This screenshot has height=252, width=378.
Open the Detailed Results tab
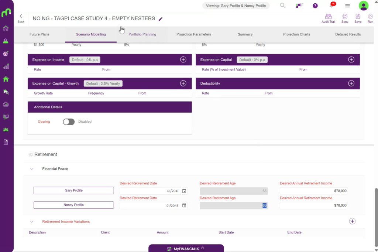348,34
